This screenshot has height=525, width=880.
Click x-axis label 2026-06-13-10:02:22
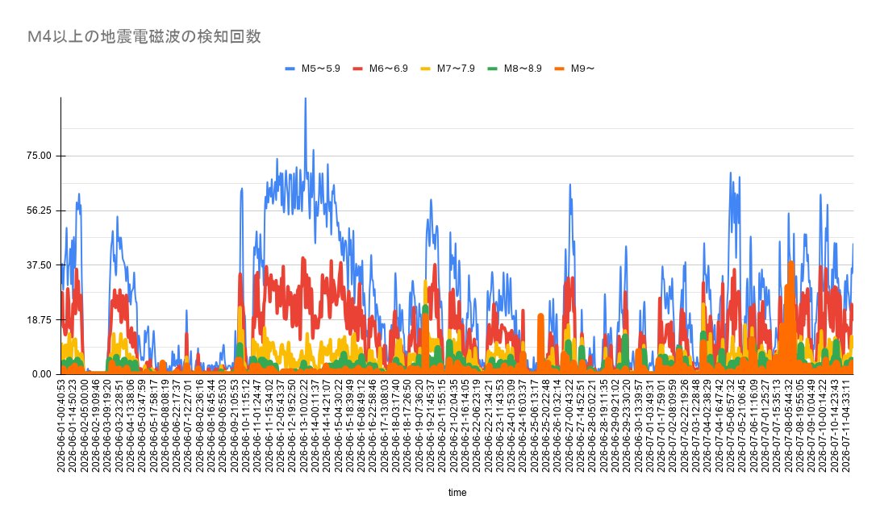(x=303, y=426)
